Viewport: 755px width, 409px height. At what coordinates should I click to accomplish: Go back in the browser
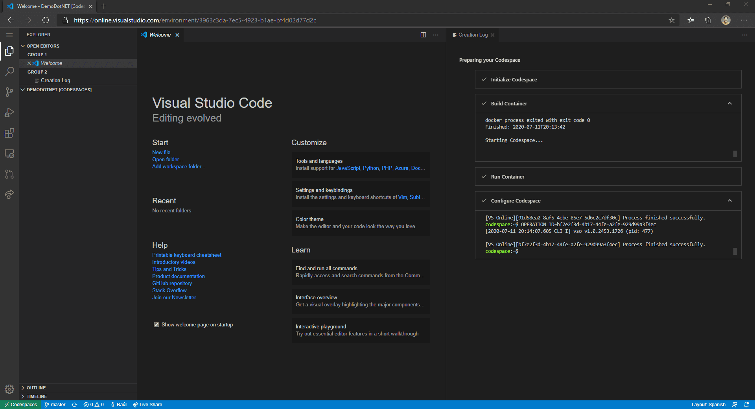tap(11, 20)
